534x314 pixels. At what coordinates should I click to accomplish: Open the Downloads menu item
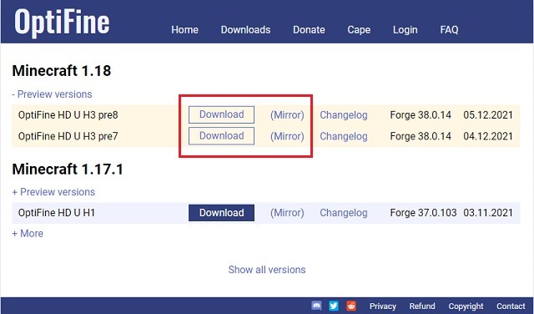coord(245,30)
